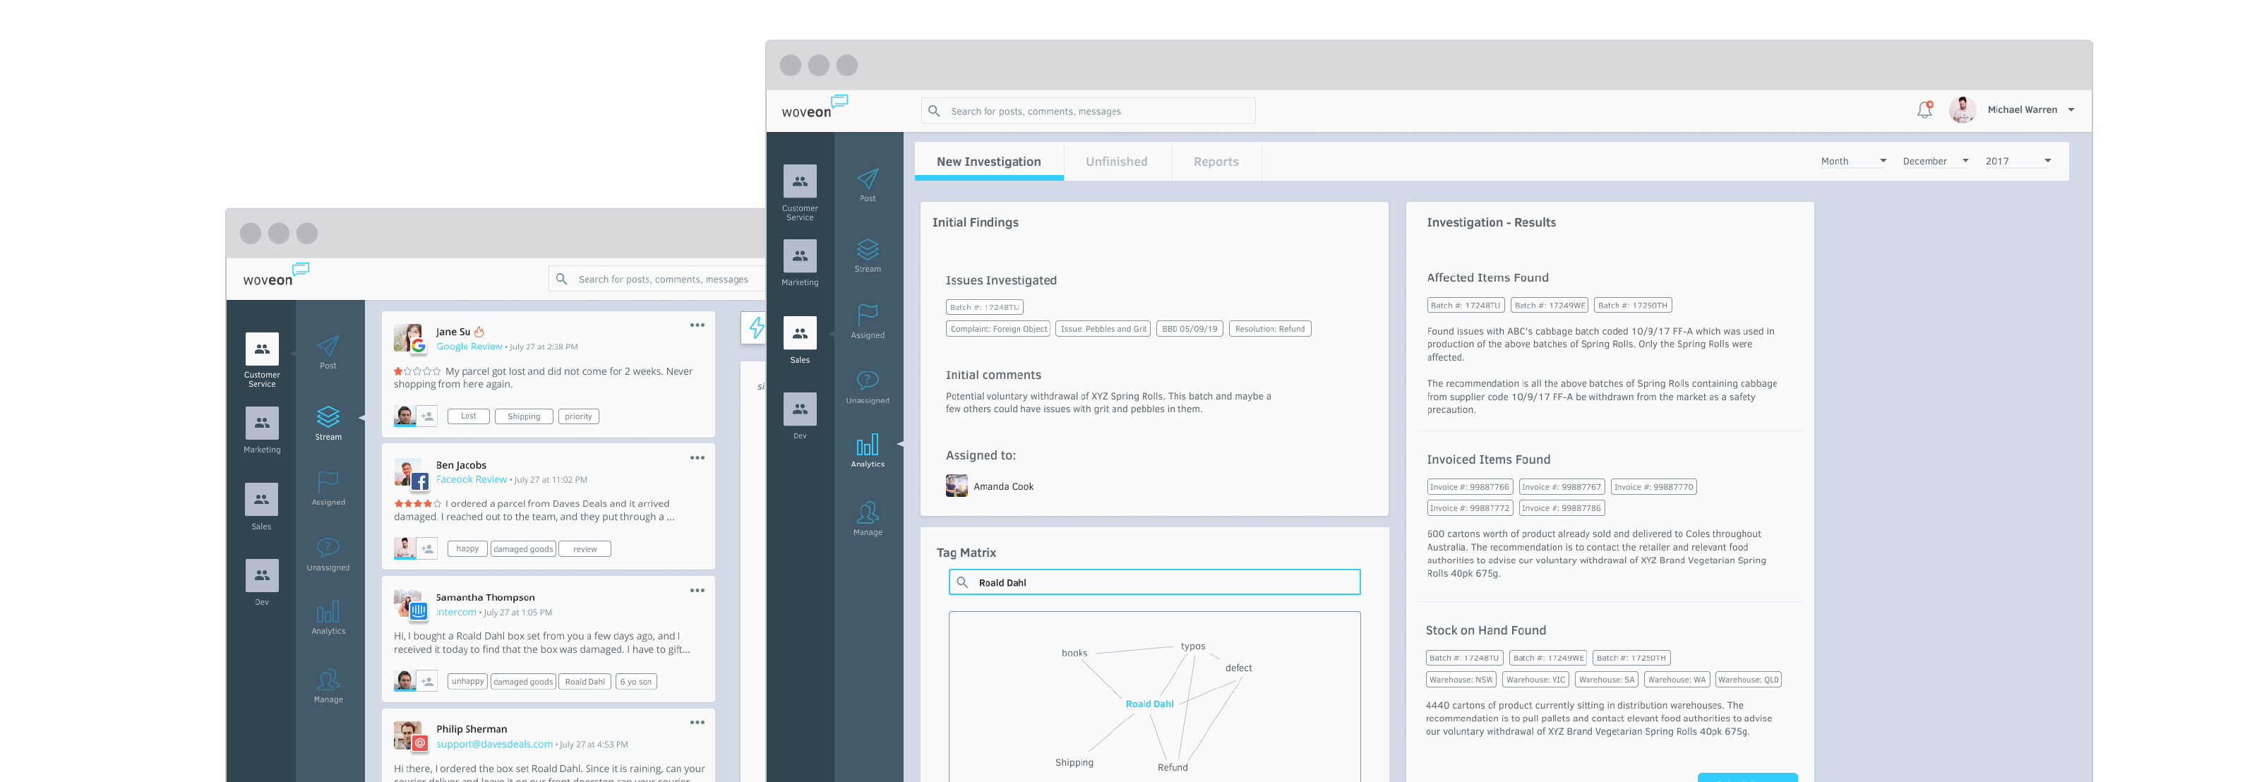Click Michael Warren profile avatar
Viewport: 2259px width, 782px height.
(1962, 109)
